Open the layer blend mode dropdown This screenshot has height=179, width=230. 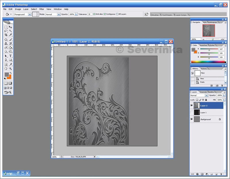(206, 95)
